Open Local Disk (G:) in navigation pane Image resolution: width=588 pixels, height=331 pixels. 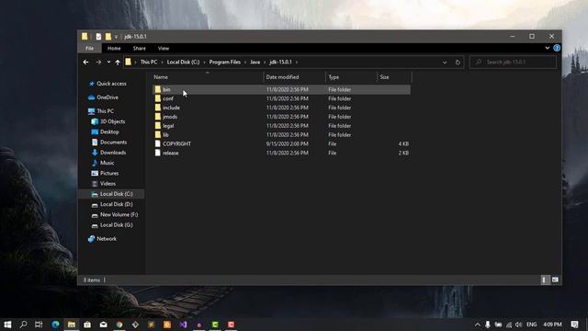click(117, 224)
